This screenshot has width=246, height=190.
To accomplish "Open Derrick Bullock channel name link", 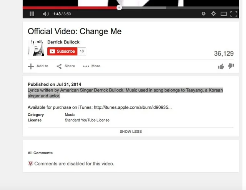I will point(63,42).
